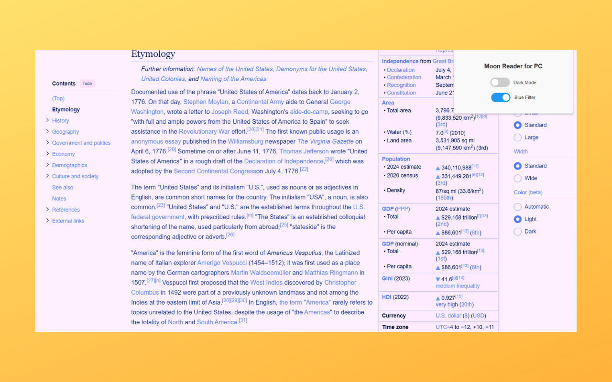
Task: Hide the Contents sidebar
Action: (87, 83)
